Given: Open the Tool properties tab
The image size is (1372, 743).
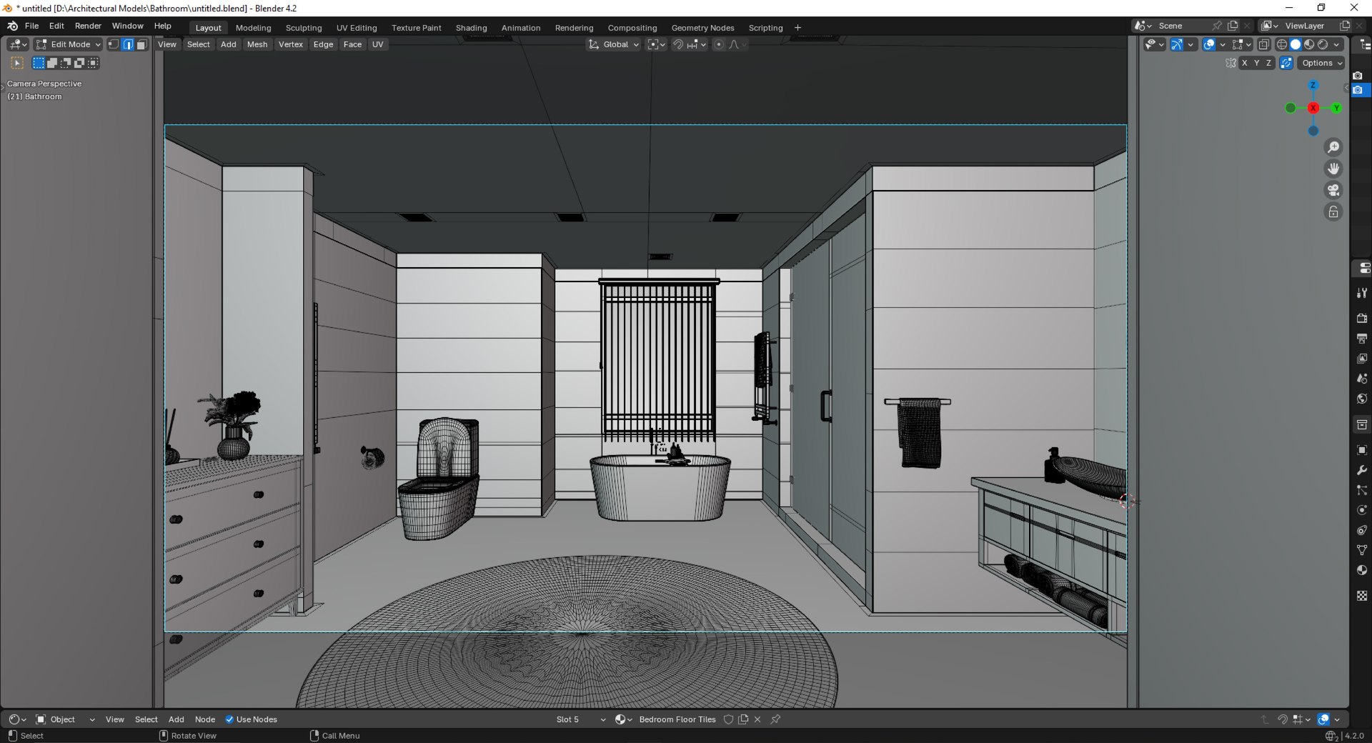Looking at the screenshot, I should pyautogui.click(x=1362, y=293).
